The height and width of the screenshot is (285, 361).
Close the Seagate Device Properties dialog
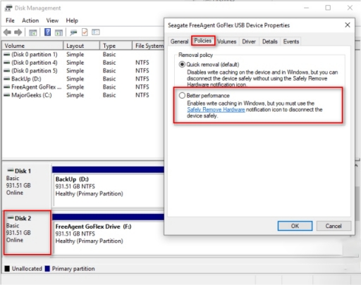(x=348, y=25)
